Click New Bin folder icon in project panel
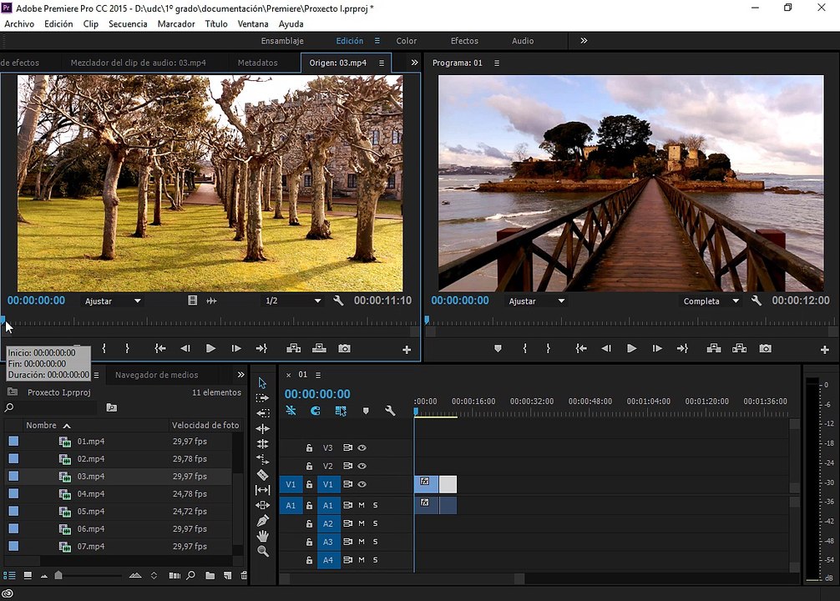Screen dimensions: 840x601 (x=210, y=575)
